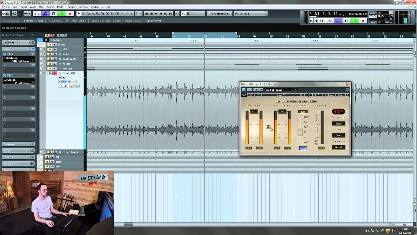
Task: Select the Play speaker tool
Action: [x=131, y=14]
